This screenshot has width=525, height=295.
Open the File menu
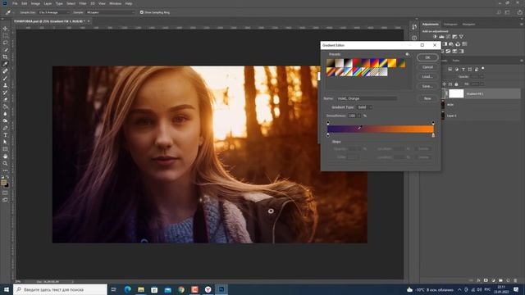[15, 3]
